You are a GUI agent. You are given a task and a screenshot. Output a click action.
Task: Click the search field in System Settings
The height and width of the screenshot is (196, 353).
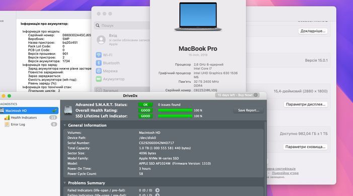[x=122, y=26]
